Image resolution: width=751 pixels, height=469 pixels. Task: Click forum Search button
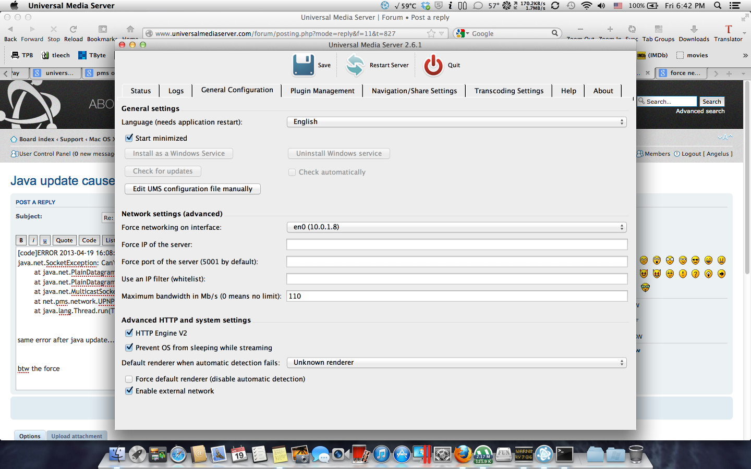711,102
